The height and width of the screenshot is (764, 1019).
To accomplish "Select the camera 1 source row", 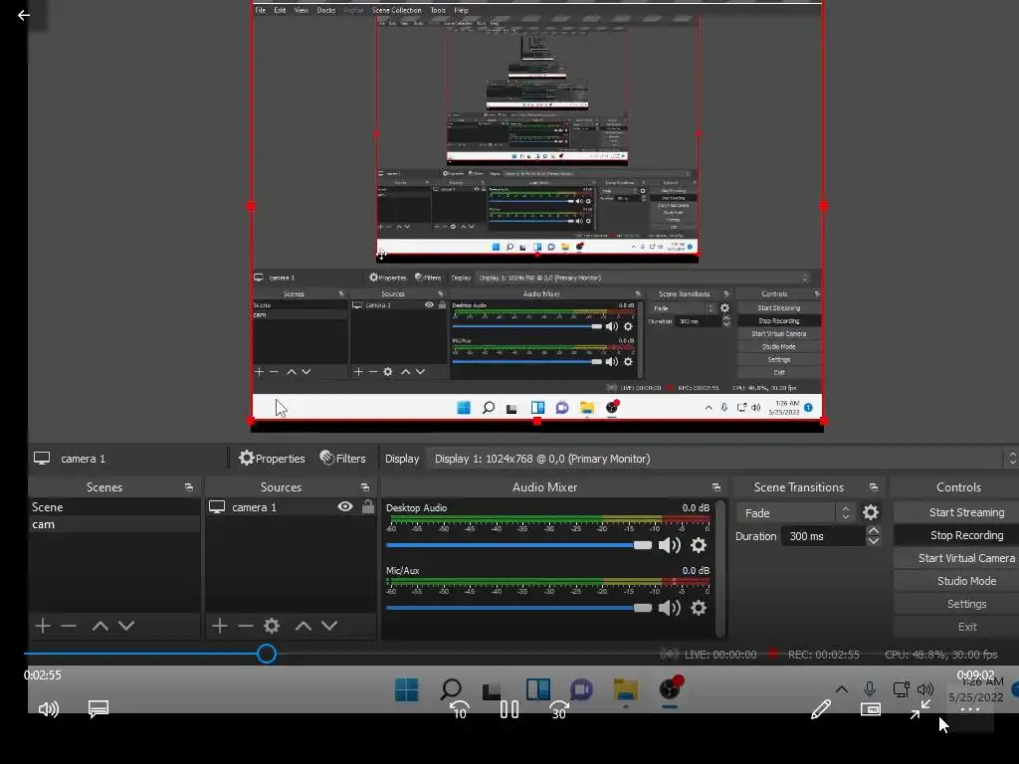I will coord(291,506).
